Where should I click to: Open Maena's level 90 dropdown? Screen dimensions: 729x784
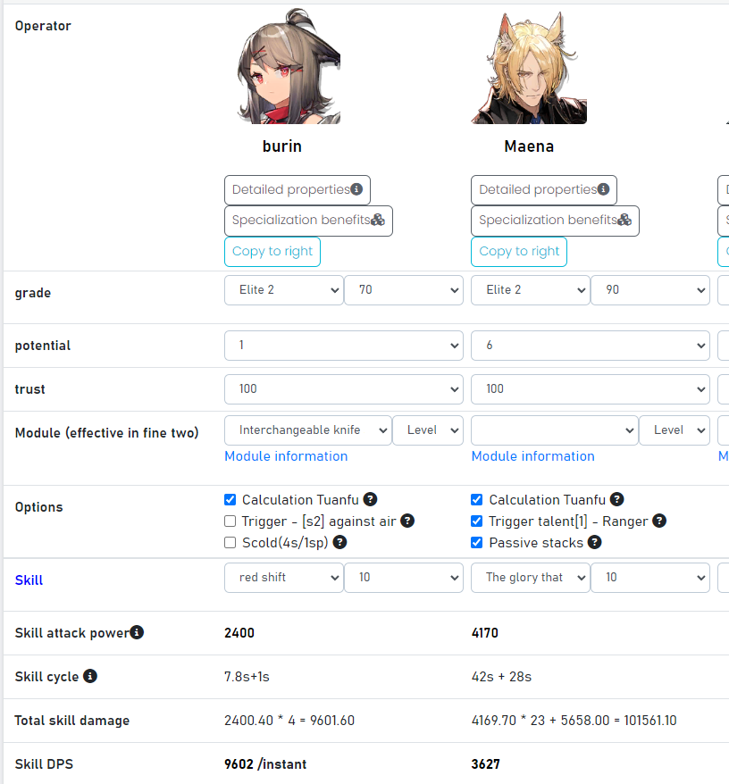click(x=650, y=290)
